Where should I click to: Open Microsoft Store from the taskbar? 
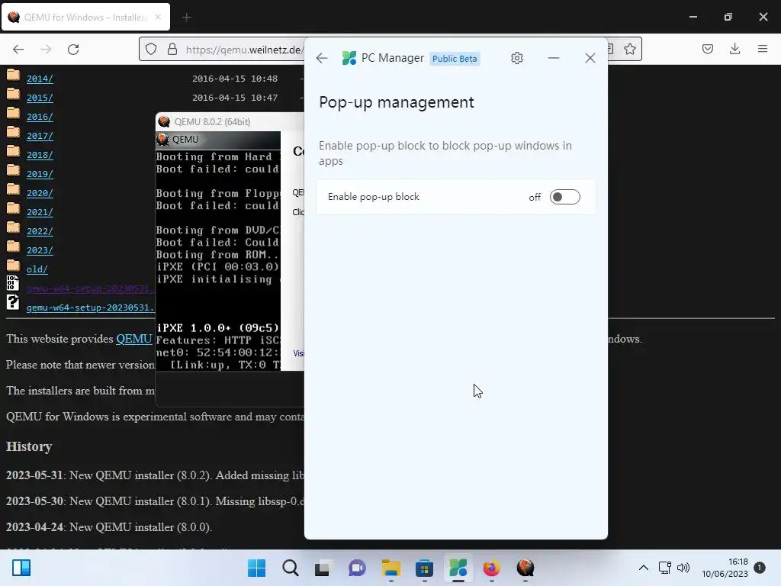pyautogui.click(x=424, y=568)
